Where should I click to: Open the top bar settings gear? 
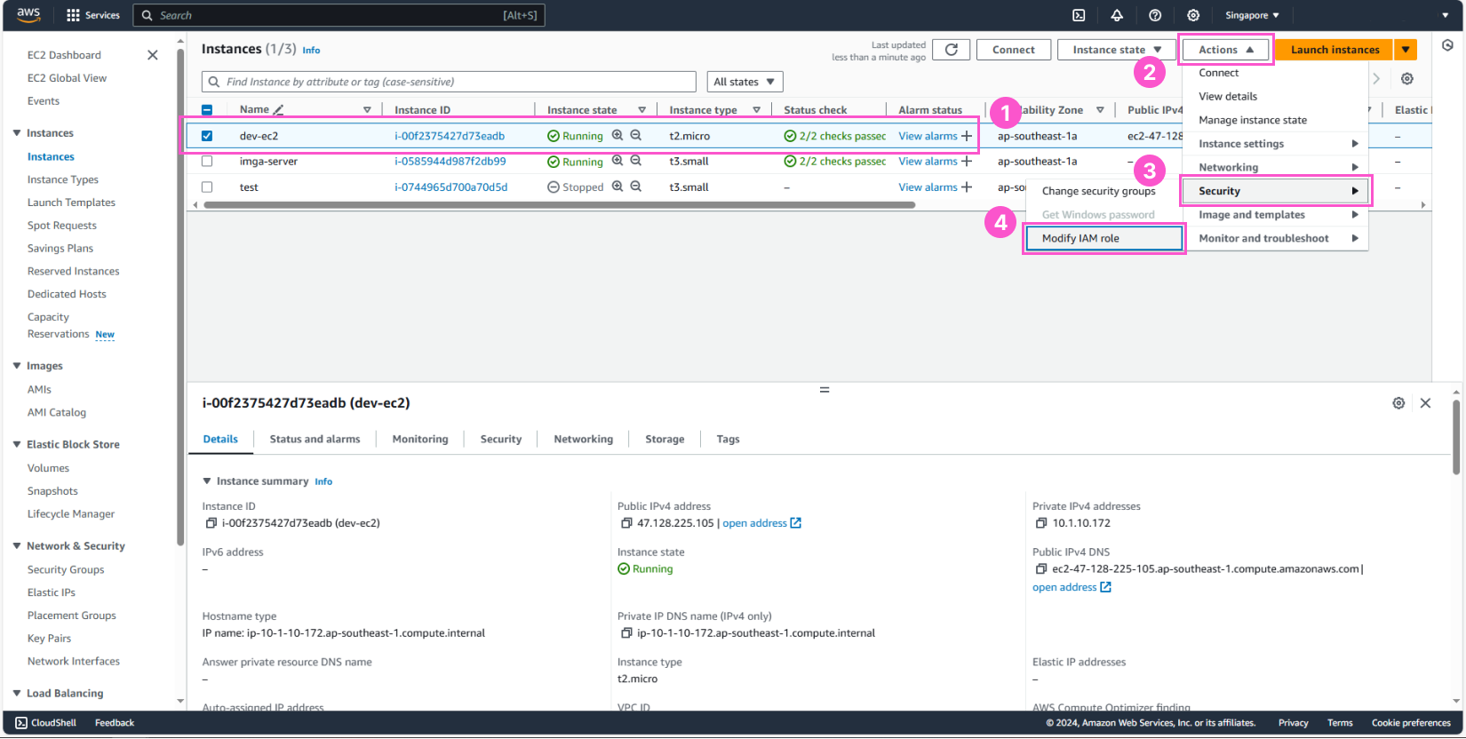tap(1193, 15)
